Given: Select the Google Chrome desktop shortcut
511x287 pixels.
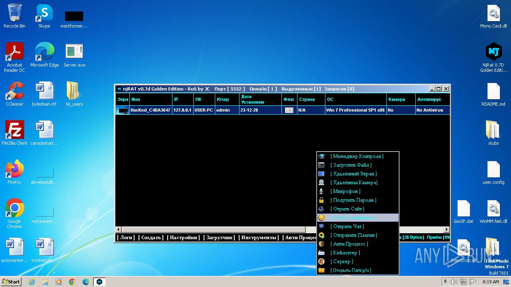Looking at the screenshot, I should pyautogui.click(x=14, y=214).
